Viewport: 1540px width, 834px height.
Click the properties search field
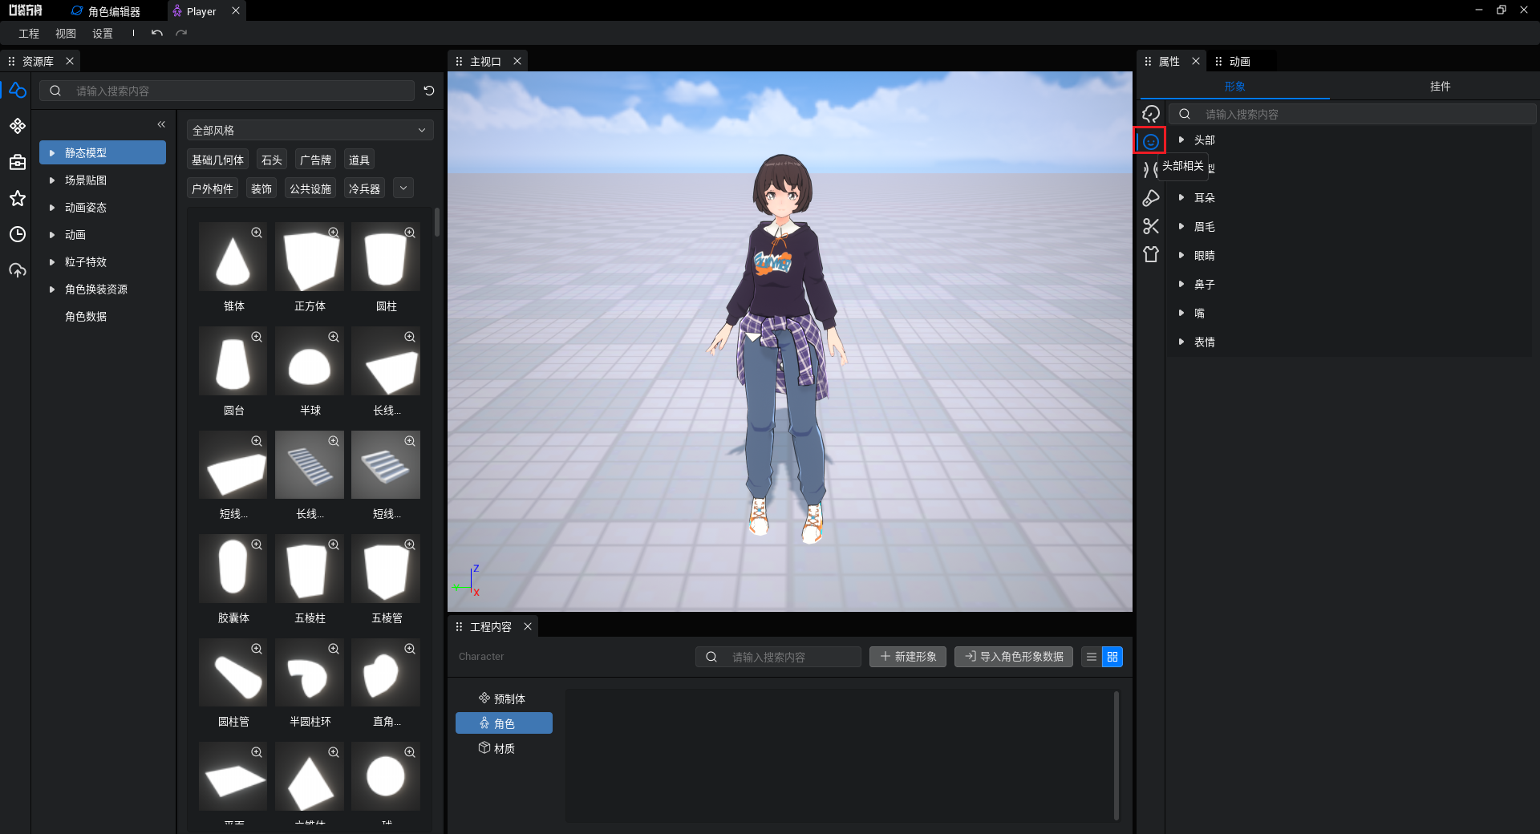1352,114
